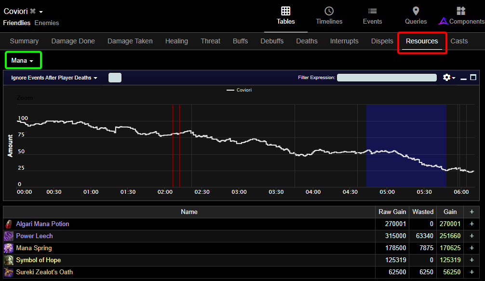
Task: Click the Mana Spring spell icon
Action: click(9, 248)
